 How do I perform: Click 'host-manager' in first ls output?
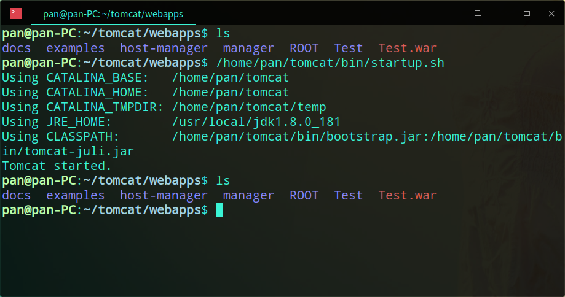click(x=164, y=48)
